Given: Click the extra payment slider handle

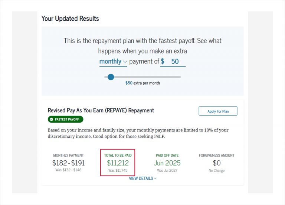Looking at the screenshot, I should point(111,77).
